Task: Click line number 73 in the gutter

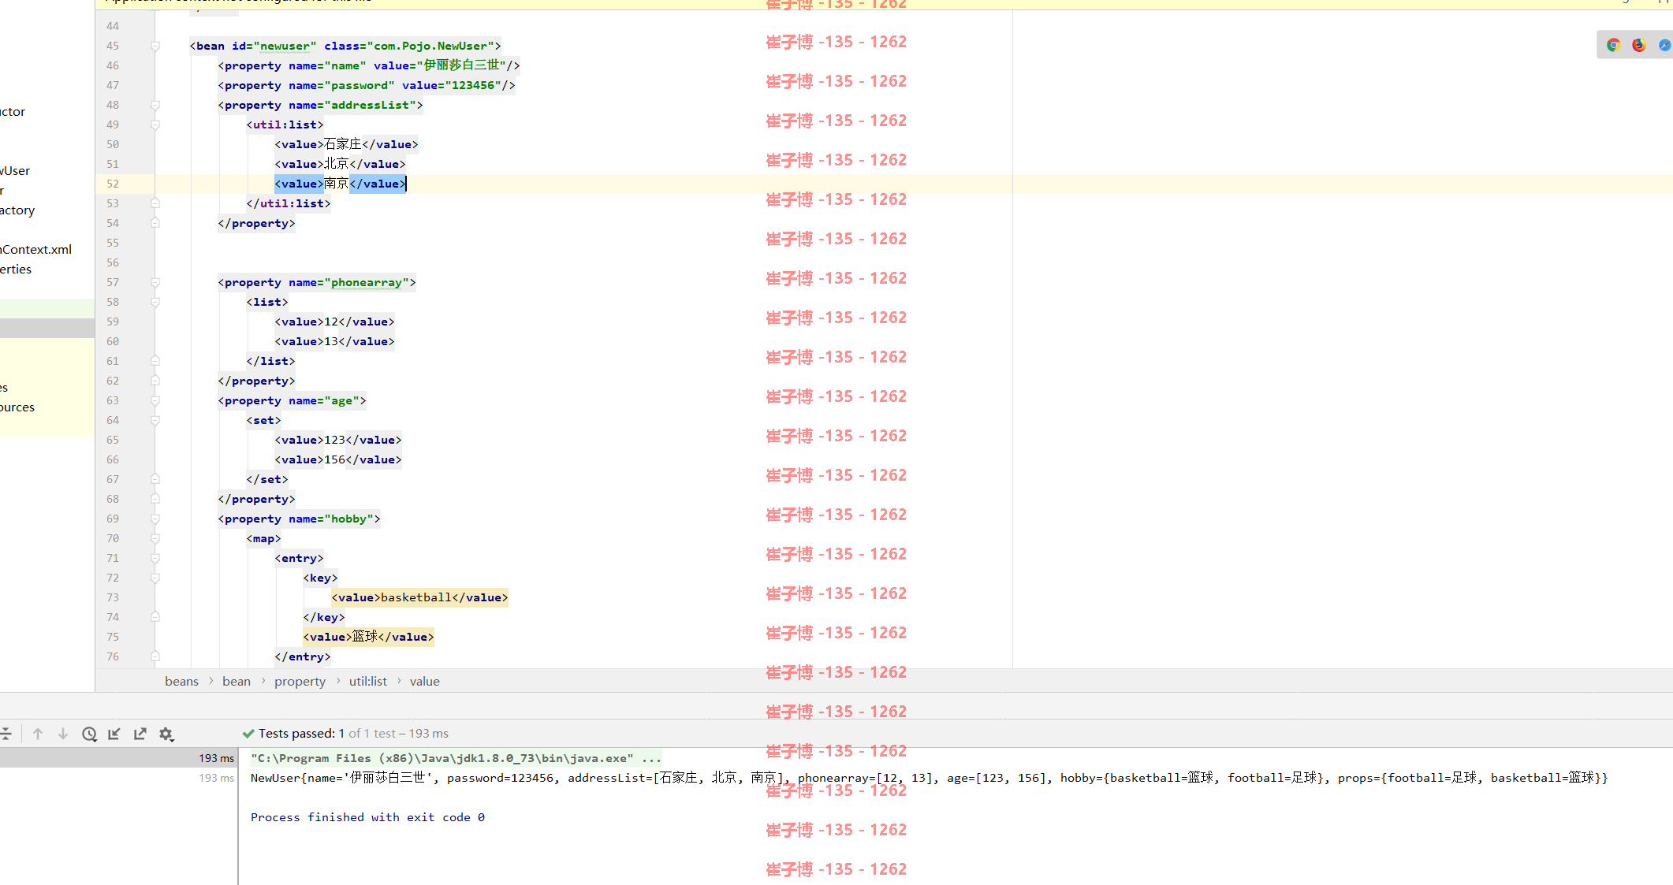Action: coord(113,597)
